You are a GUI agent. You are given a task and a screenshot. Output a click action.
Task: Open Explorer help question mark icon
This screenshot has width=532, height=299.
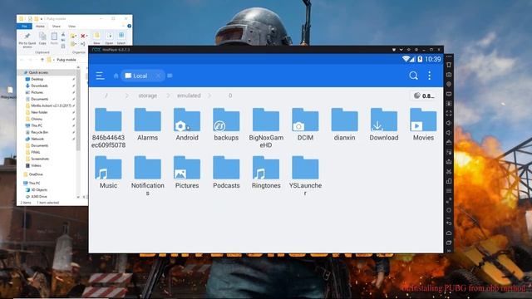pyautogui.click(x=130, y=26)
